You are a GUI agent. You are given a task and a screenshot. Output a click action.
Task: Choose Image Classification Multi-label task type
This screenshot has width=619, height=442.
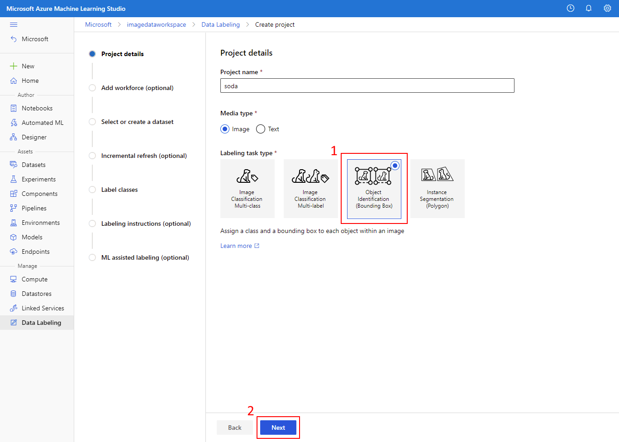pos(311,189)
